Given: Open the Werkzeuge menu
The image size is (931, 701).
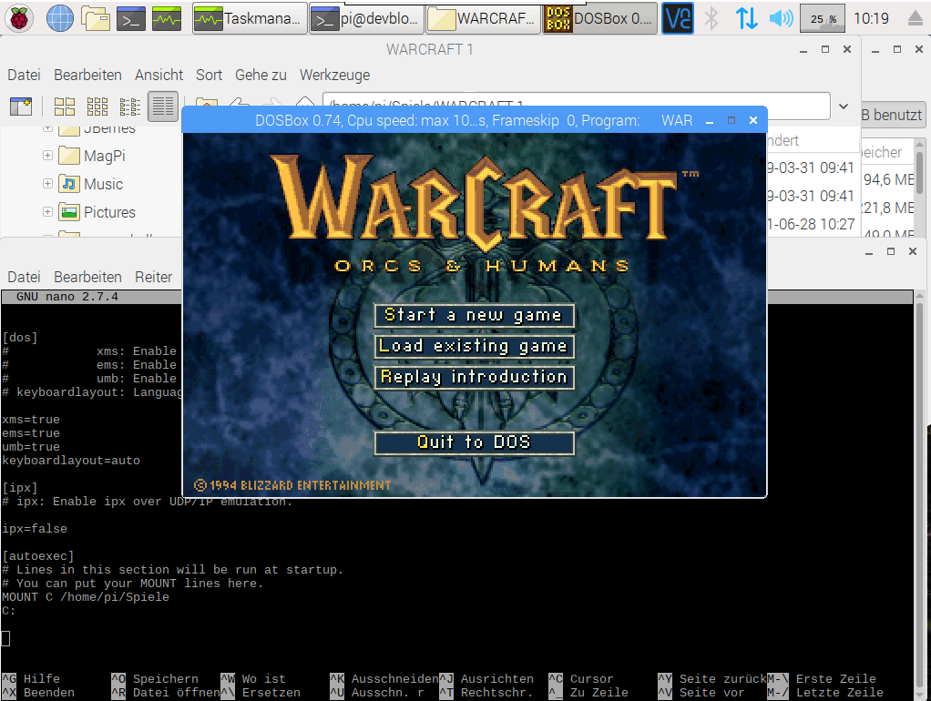Looking at the screenshot, I should click(x=335, y=75).
